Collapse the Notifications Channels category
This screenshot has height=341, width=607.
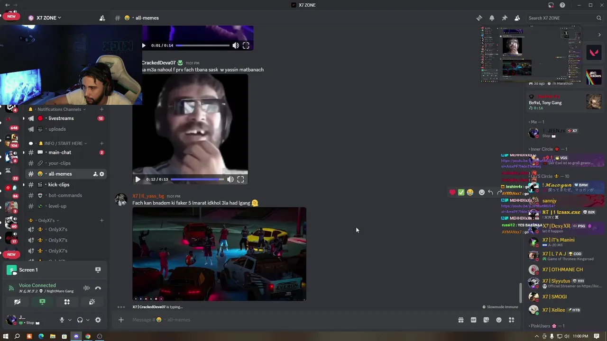coord(59,109)
